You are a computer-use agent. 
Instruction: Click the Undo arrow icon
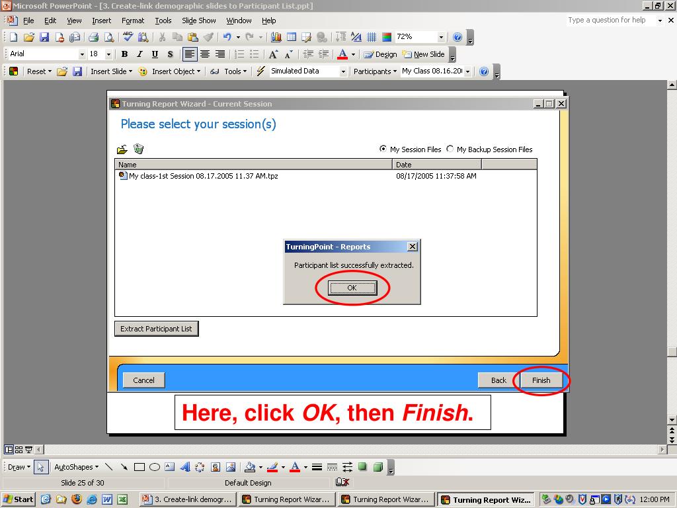point(227,37)
